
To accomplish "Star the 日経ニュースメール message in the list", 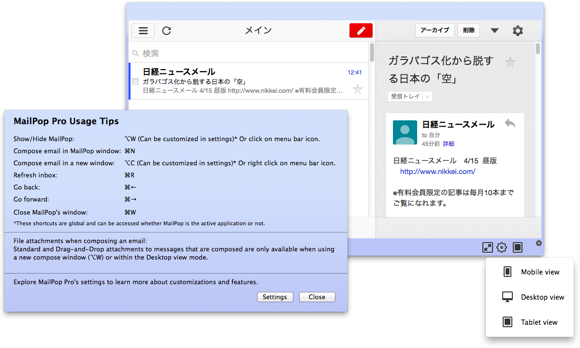I will click(358, 89).
